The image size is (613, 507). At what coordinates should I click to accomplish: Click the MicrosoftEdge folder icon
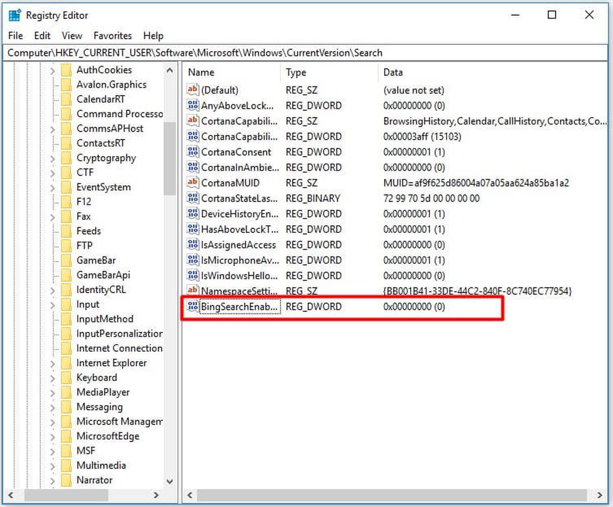(66, 436)
